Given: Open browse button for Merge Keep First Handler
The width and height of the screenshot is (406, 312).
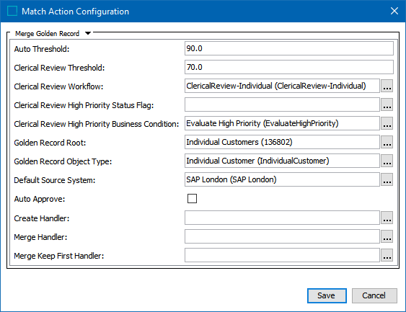Looking at the screenshot, I should coord(387,255).
